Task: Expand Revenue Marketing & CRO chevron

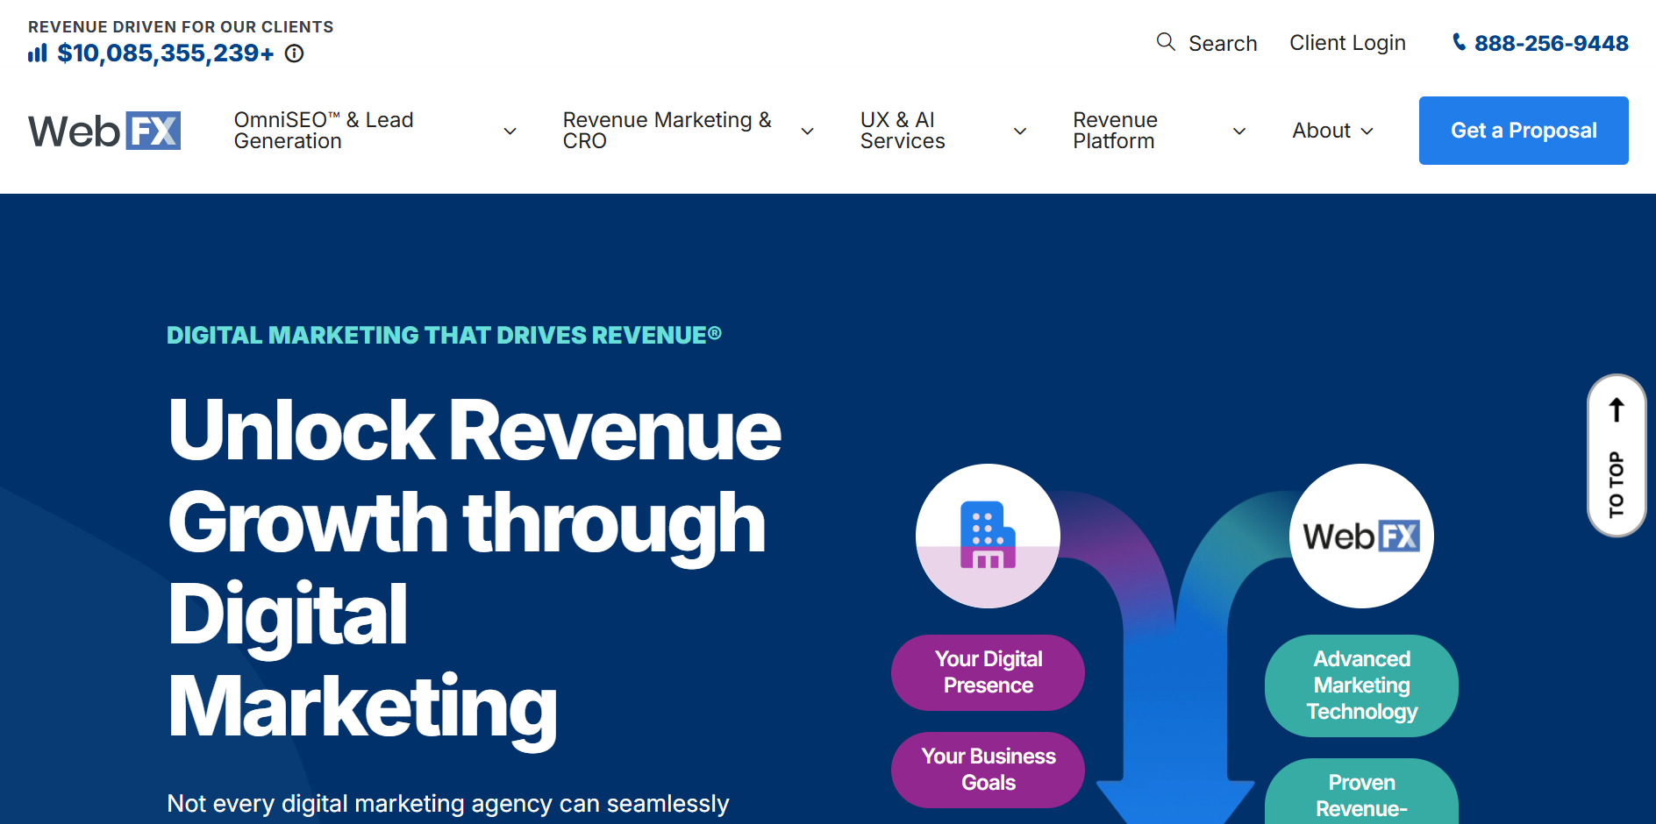Action: (x=808, y=131)
